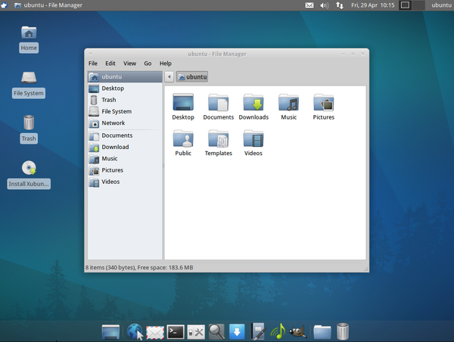Open the volume control in panel
Viewport: 454px width, 342px height.
325,5
